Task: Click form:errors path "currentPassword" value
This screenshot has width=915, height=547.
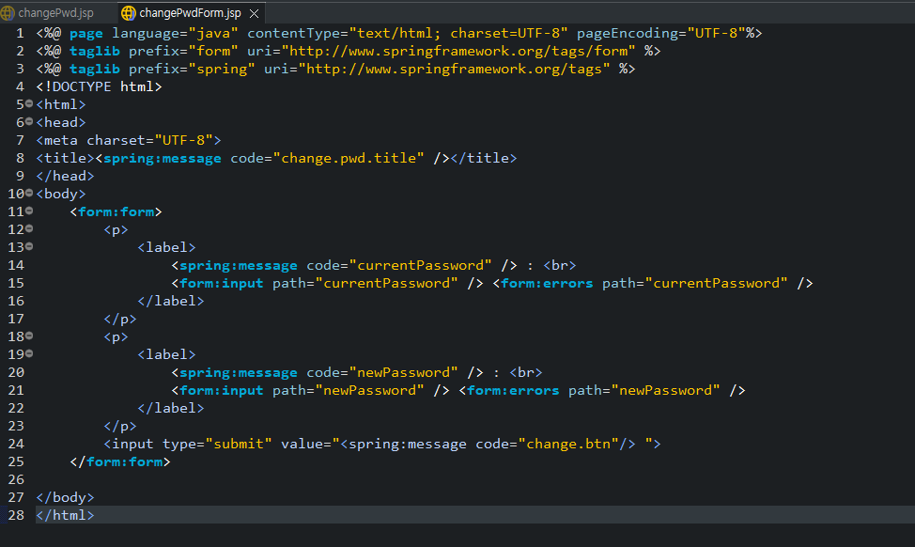Action: [x=721, y=283]
